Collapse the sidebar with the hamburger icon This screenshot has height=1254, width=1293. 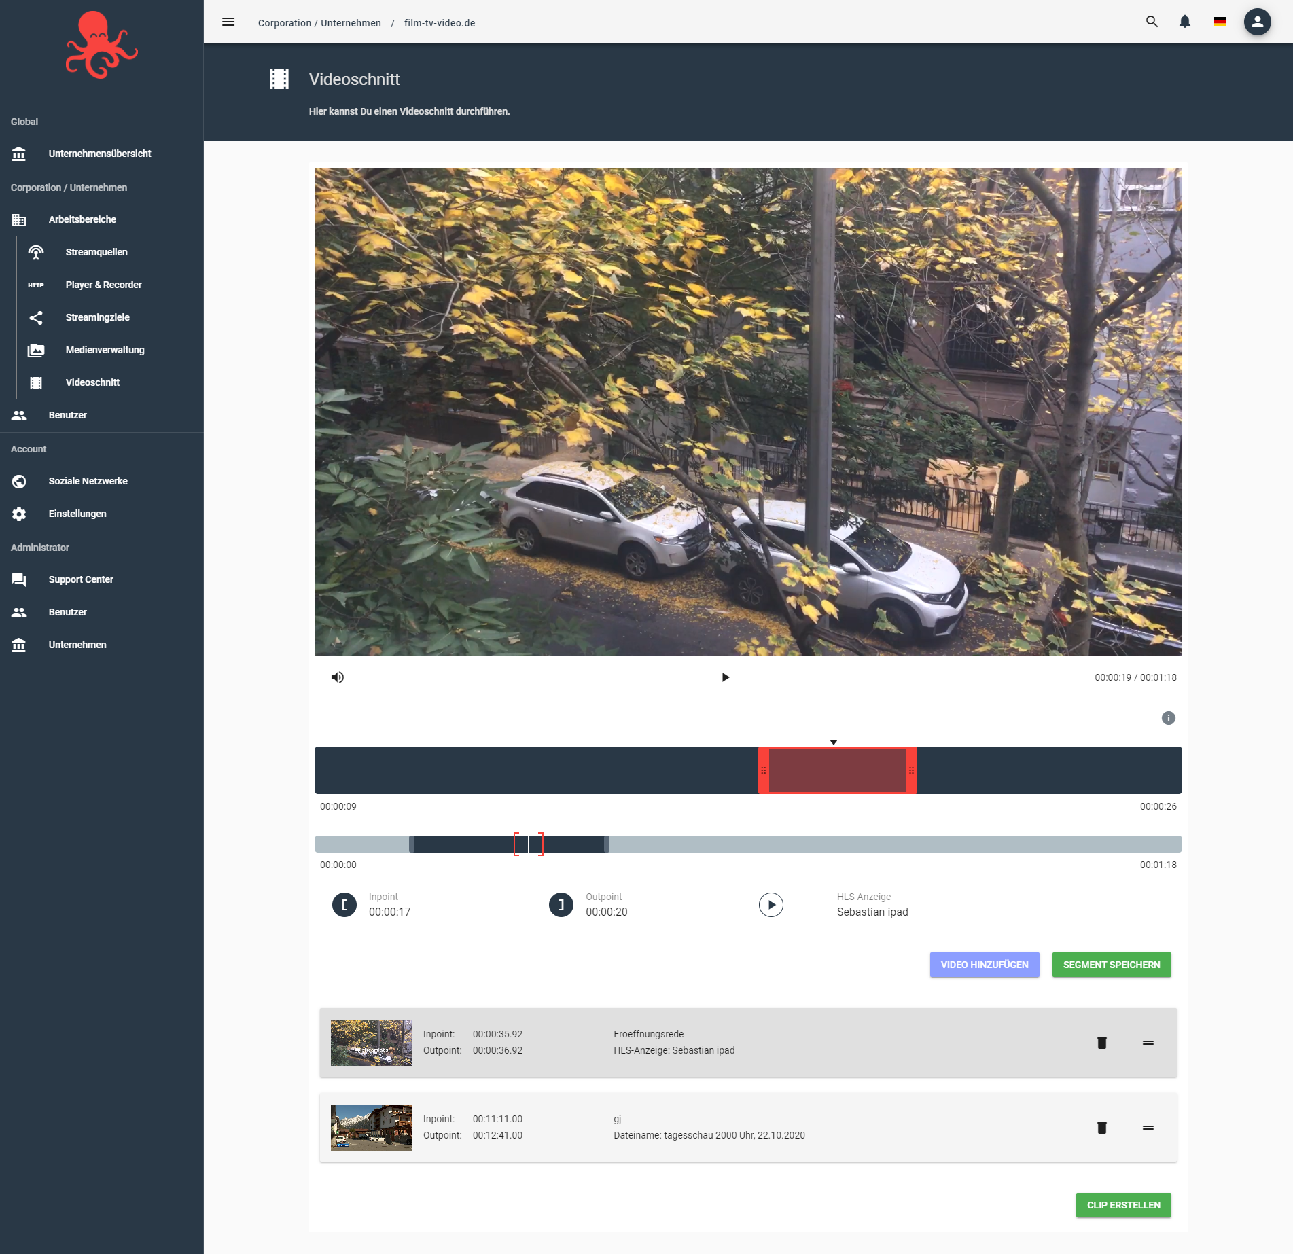tap(228, 22)
